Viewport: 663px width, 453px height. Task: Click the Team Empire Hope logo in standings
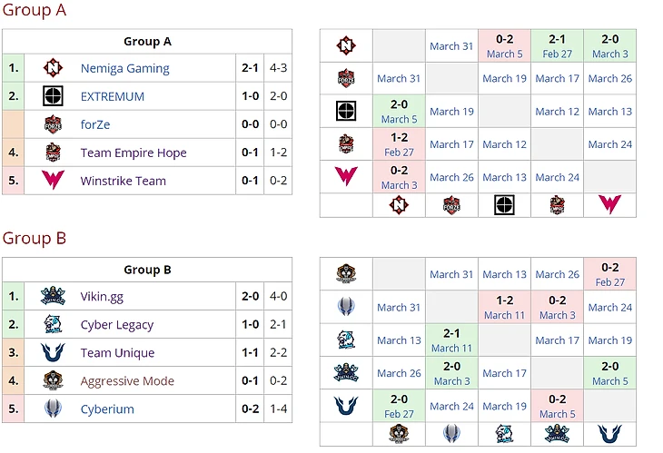54,153
